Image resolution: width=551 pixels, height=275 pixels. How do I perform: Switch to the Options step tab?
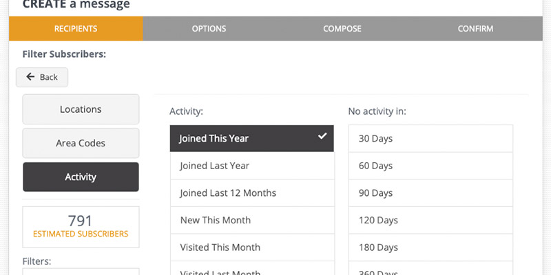click(x=209, y=29)
